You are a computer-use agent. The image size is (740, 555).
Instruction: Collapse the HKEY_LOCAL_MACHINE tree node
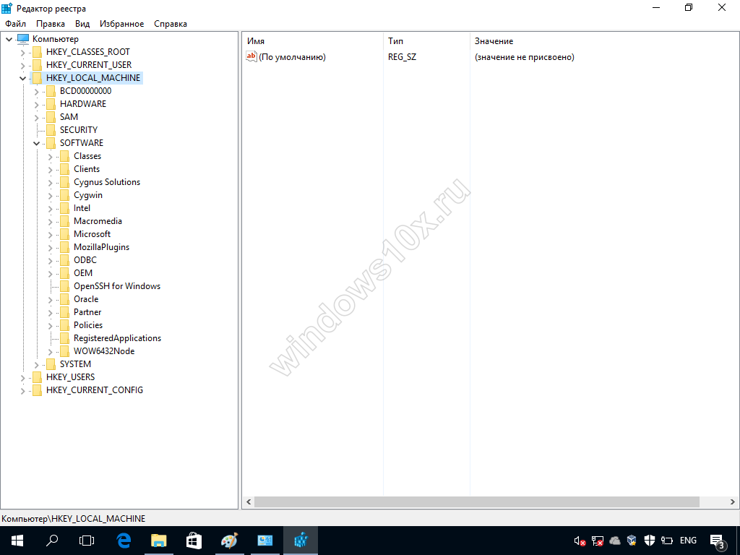[23, 78]
